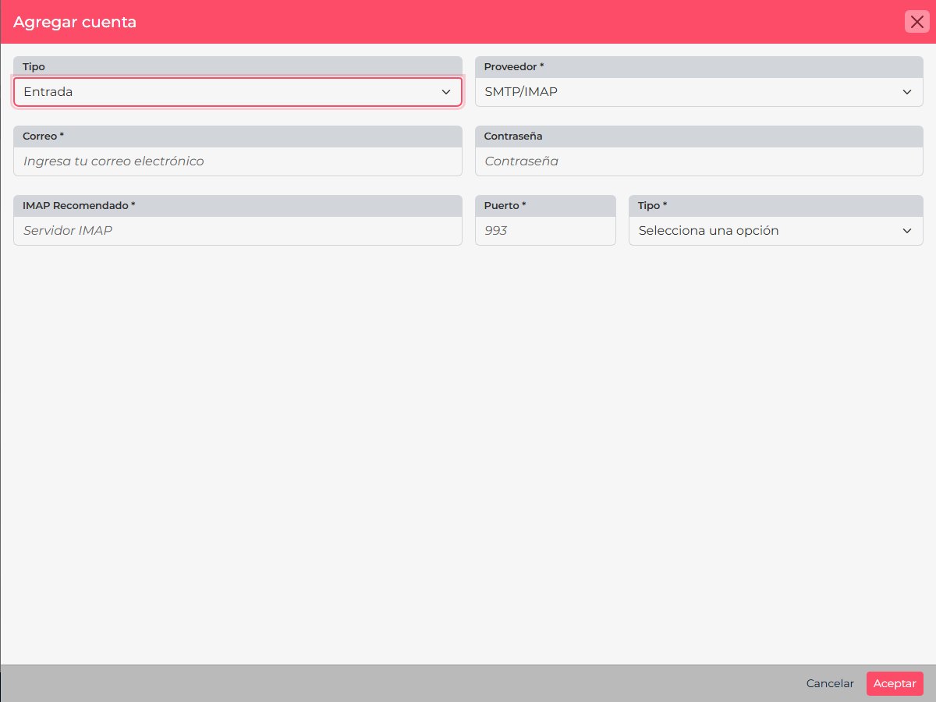Click the Proveedor * field label

[x=514, y=67]
